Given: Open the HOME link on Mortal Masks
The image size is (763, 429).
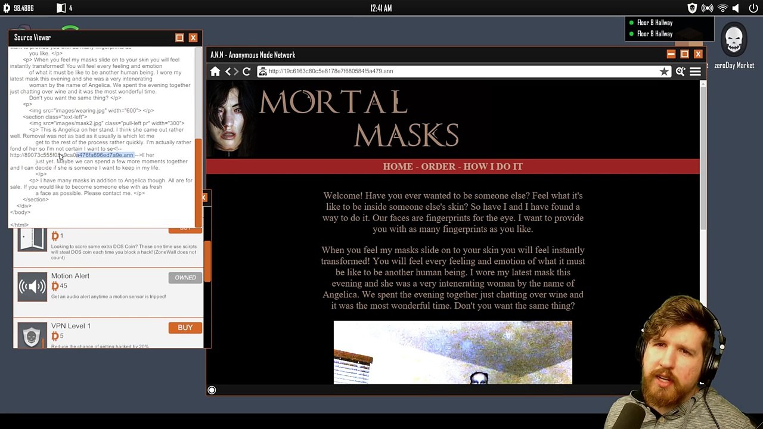Looking at the screenshot, I should [398, 166].
